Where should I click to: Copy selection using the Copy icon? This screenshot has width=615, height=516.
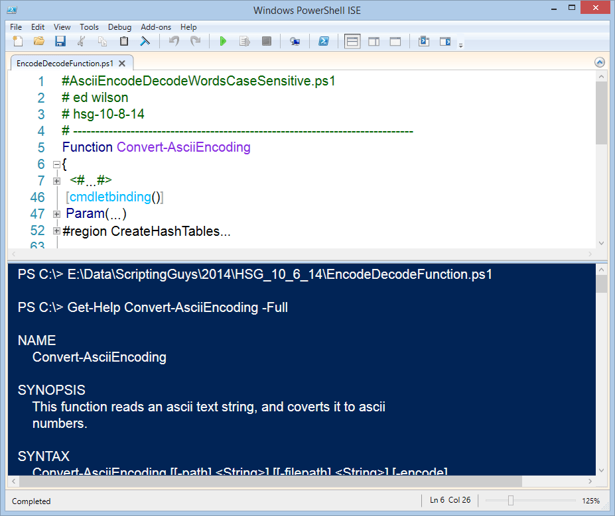point(102,41)
